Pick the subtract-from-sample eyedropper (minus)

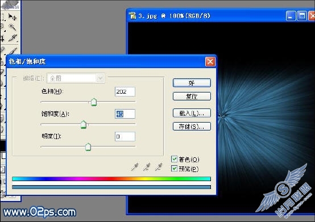tap(159, 167)
